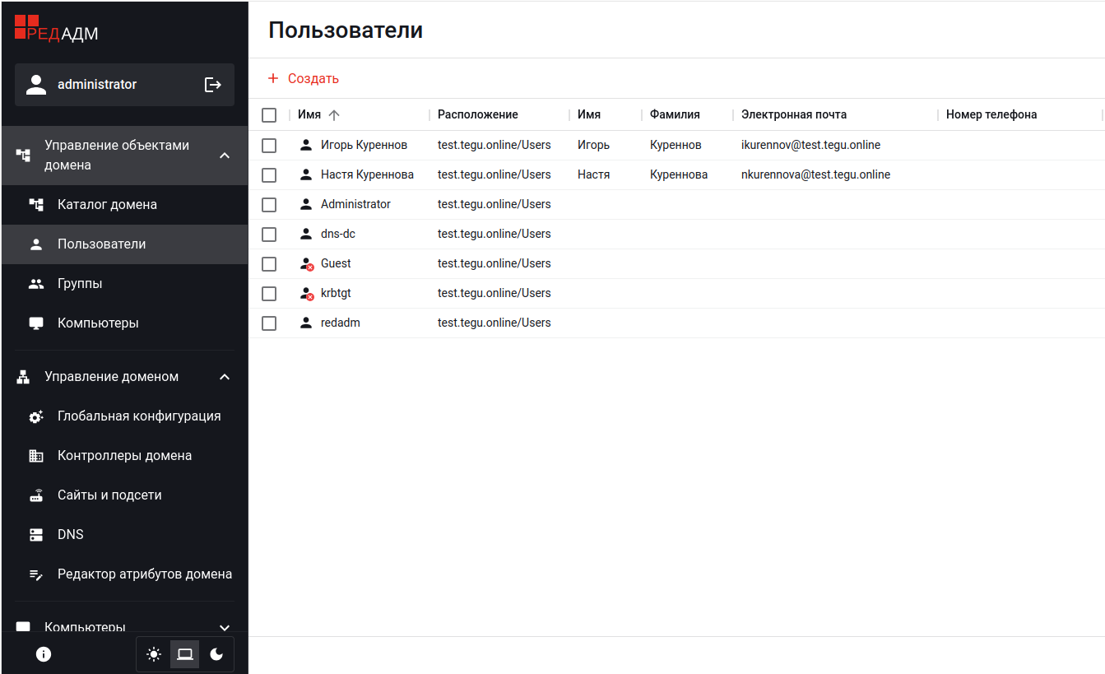Viewport: 1105px width, 674px height.
Task: Expand the Компьютеры section at sidebar bottom
Action: 225,628
